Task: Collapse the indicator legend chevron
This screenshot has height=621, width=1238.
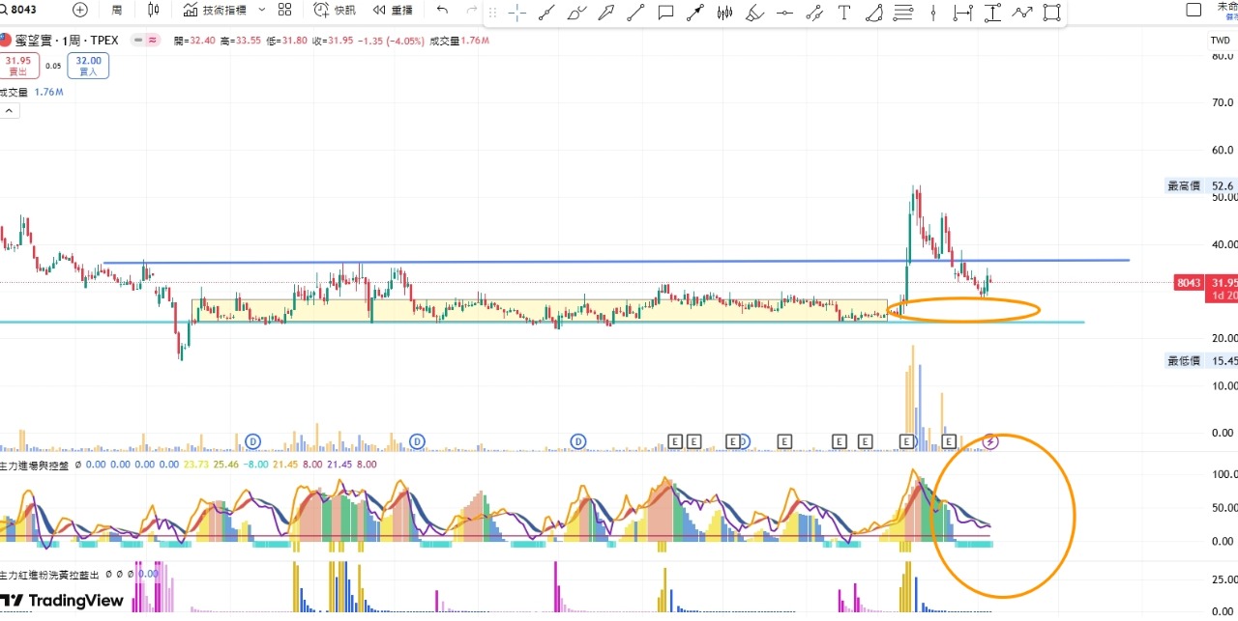Action: tap(10, 111)
